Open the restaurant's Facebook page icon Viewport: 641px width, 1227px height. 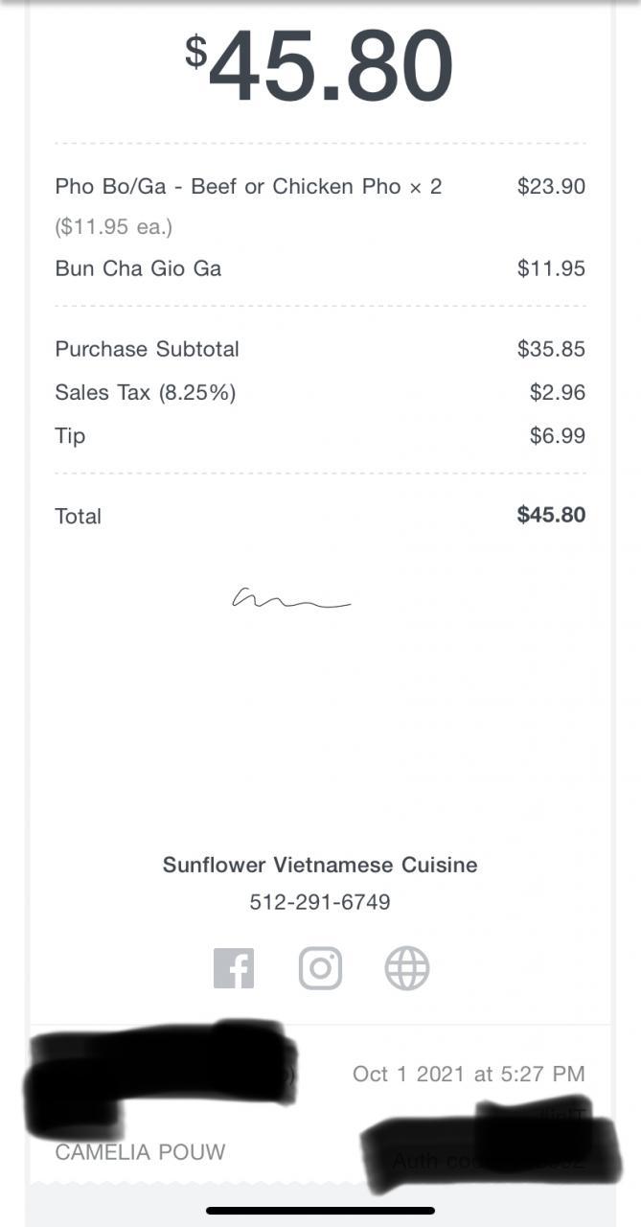coord(234,968)
